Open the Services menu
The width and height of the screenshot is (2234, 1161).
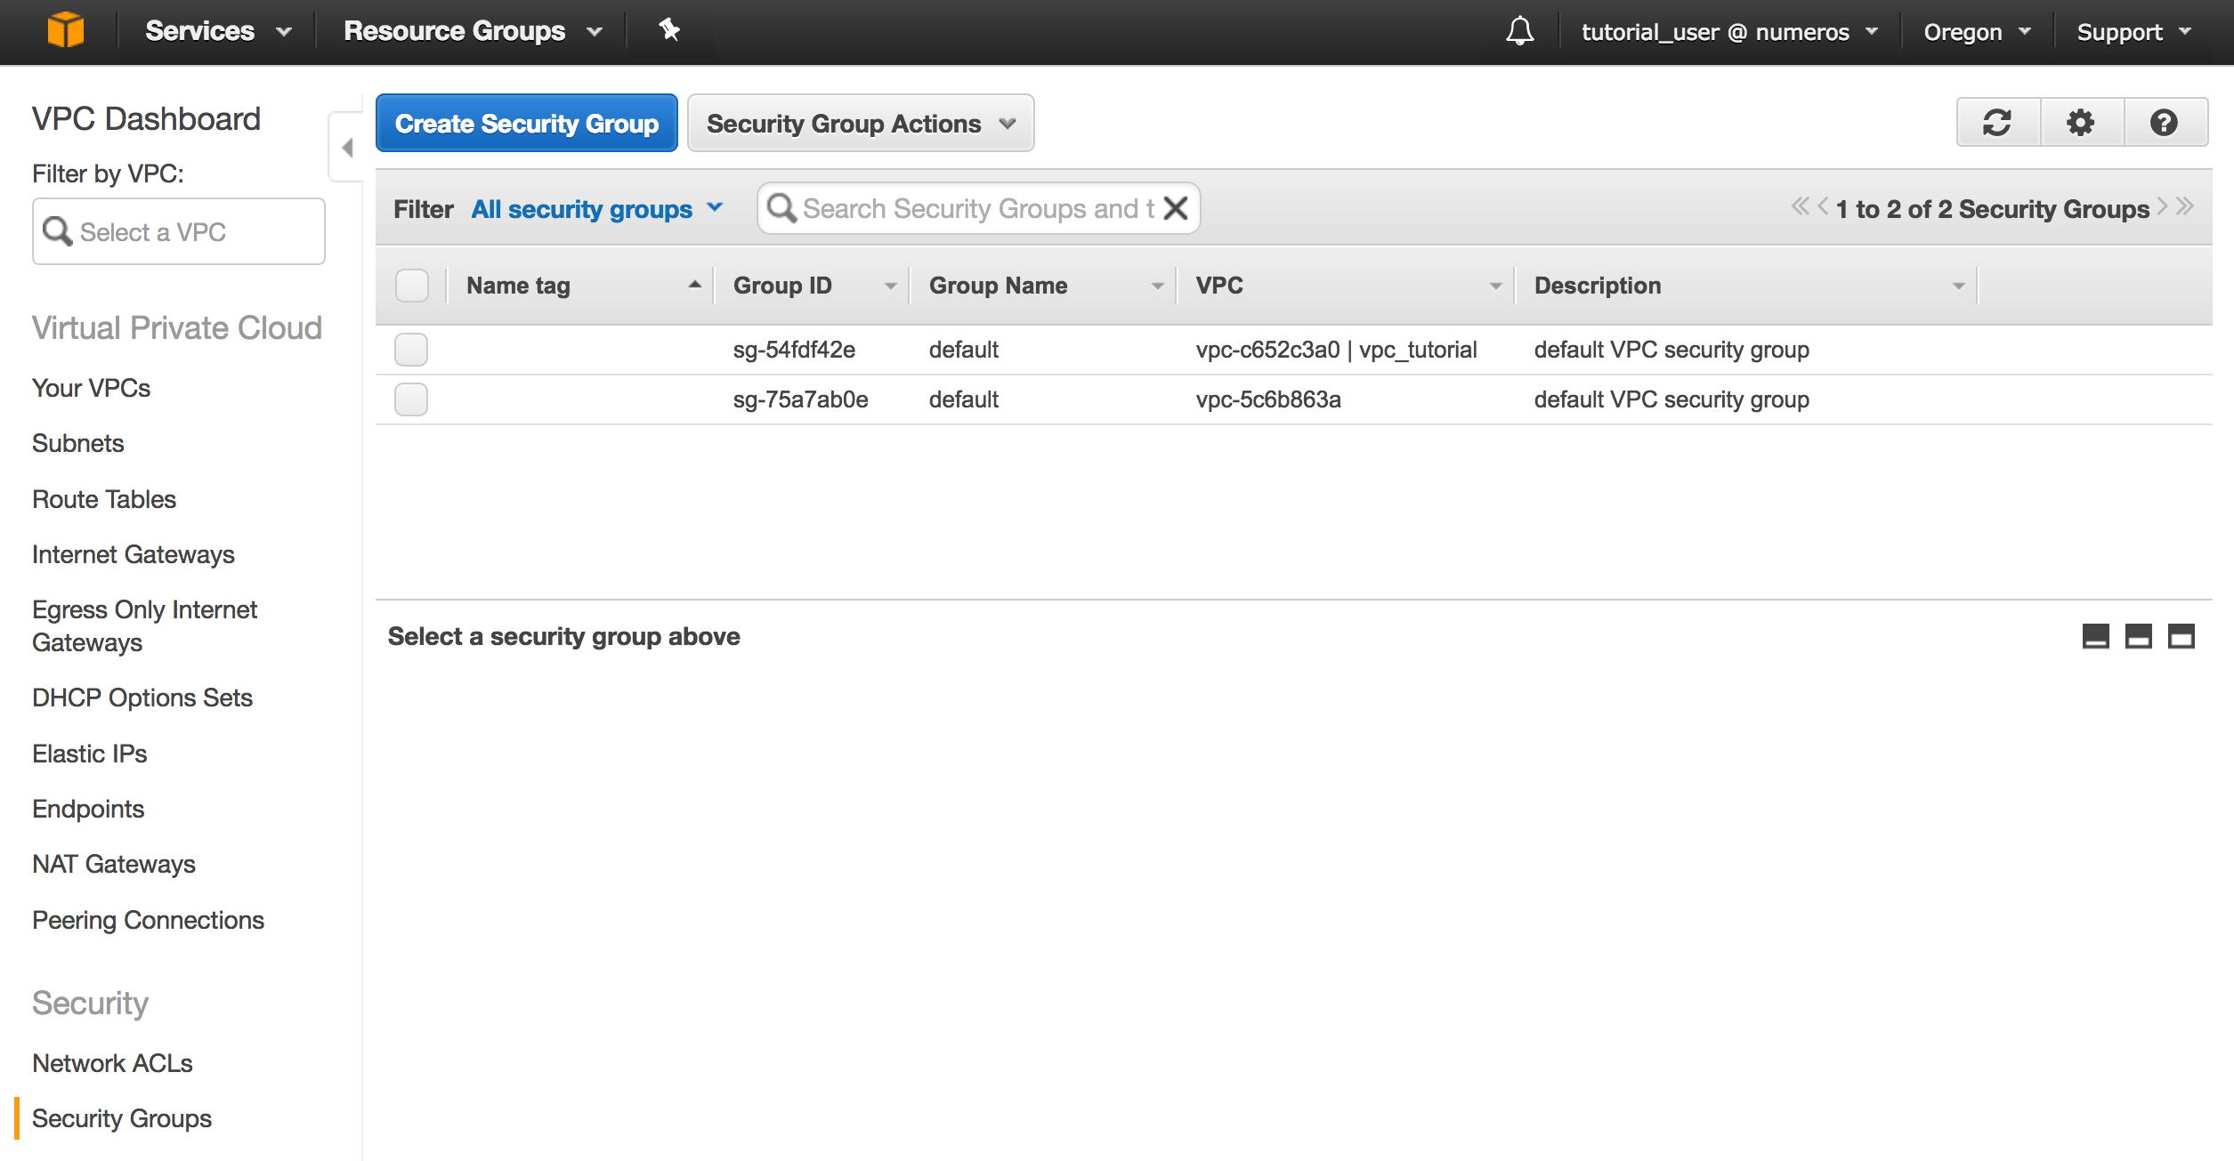(x=217, y=31)
